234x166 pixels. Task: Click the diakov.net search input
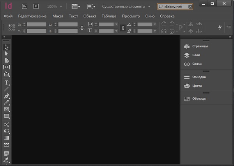coord(175,7)
